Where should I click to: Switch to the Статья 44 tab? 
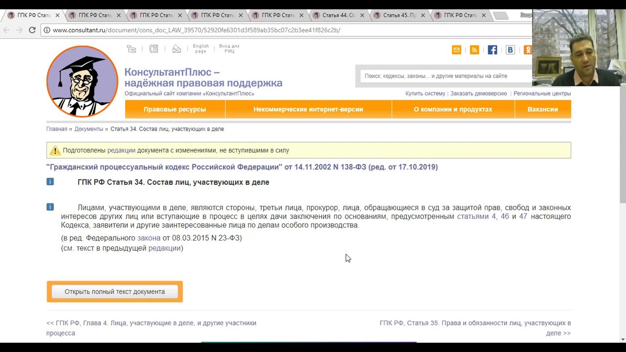[x=339, y=15]
